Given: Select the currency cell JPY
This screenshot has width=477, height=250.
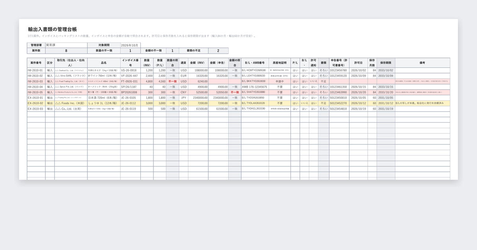Looking at the screenshot, I should (184, 98).
